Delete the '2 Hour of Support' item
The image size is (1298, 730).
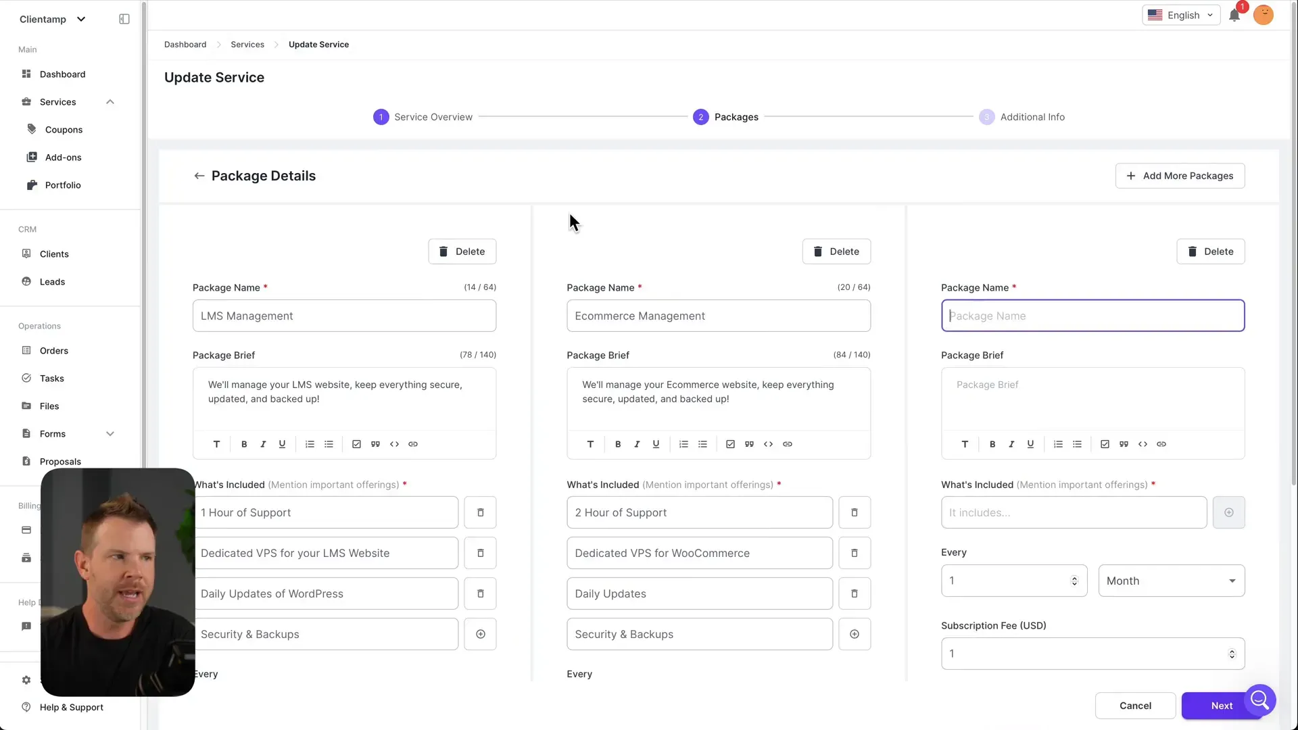tap(855, 512)
